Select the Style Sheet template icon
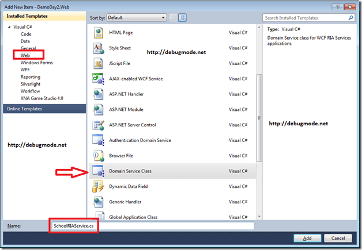Screen dimensions: 362x250 pos(97,48)
